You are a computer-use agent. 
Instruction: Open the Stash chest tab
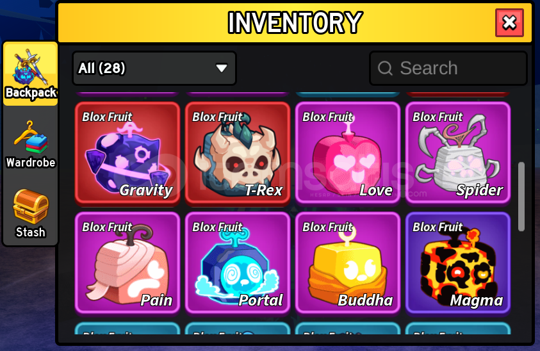pyautogui.click(x=31, y=213)
